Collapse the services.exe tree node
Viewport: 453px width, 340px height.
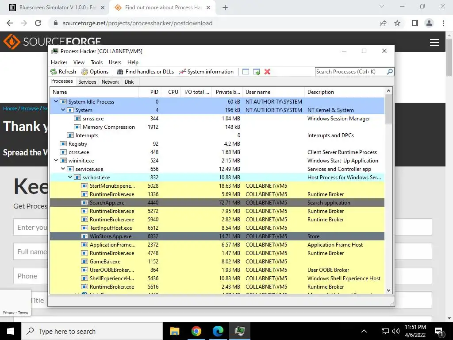click(x=63, y=169)
